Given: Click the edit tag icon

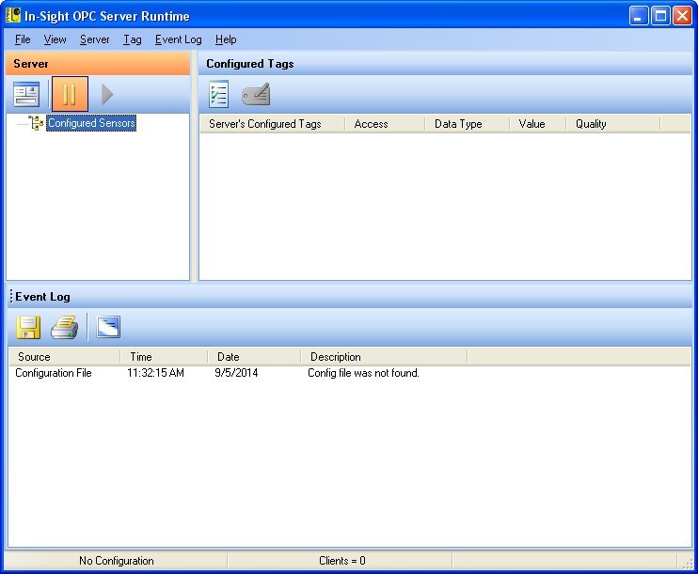Looking at the screenshot, I should coord(256,94).
